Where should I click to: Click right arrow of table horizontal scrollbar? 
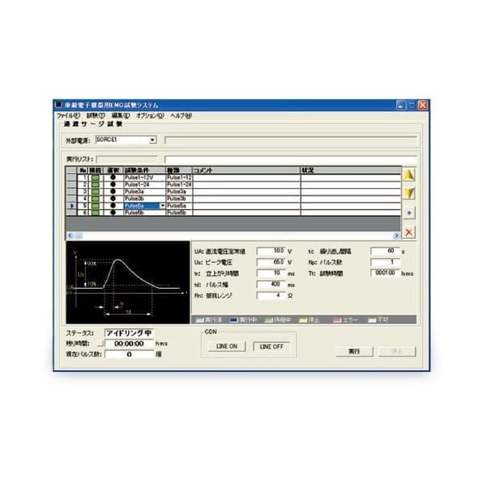[396, 235]
